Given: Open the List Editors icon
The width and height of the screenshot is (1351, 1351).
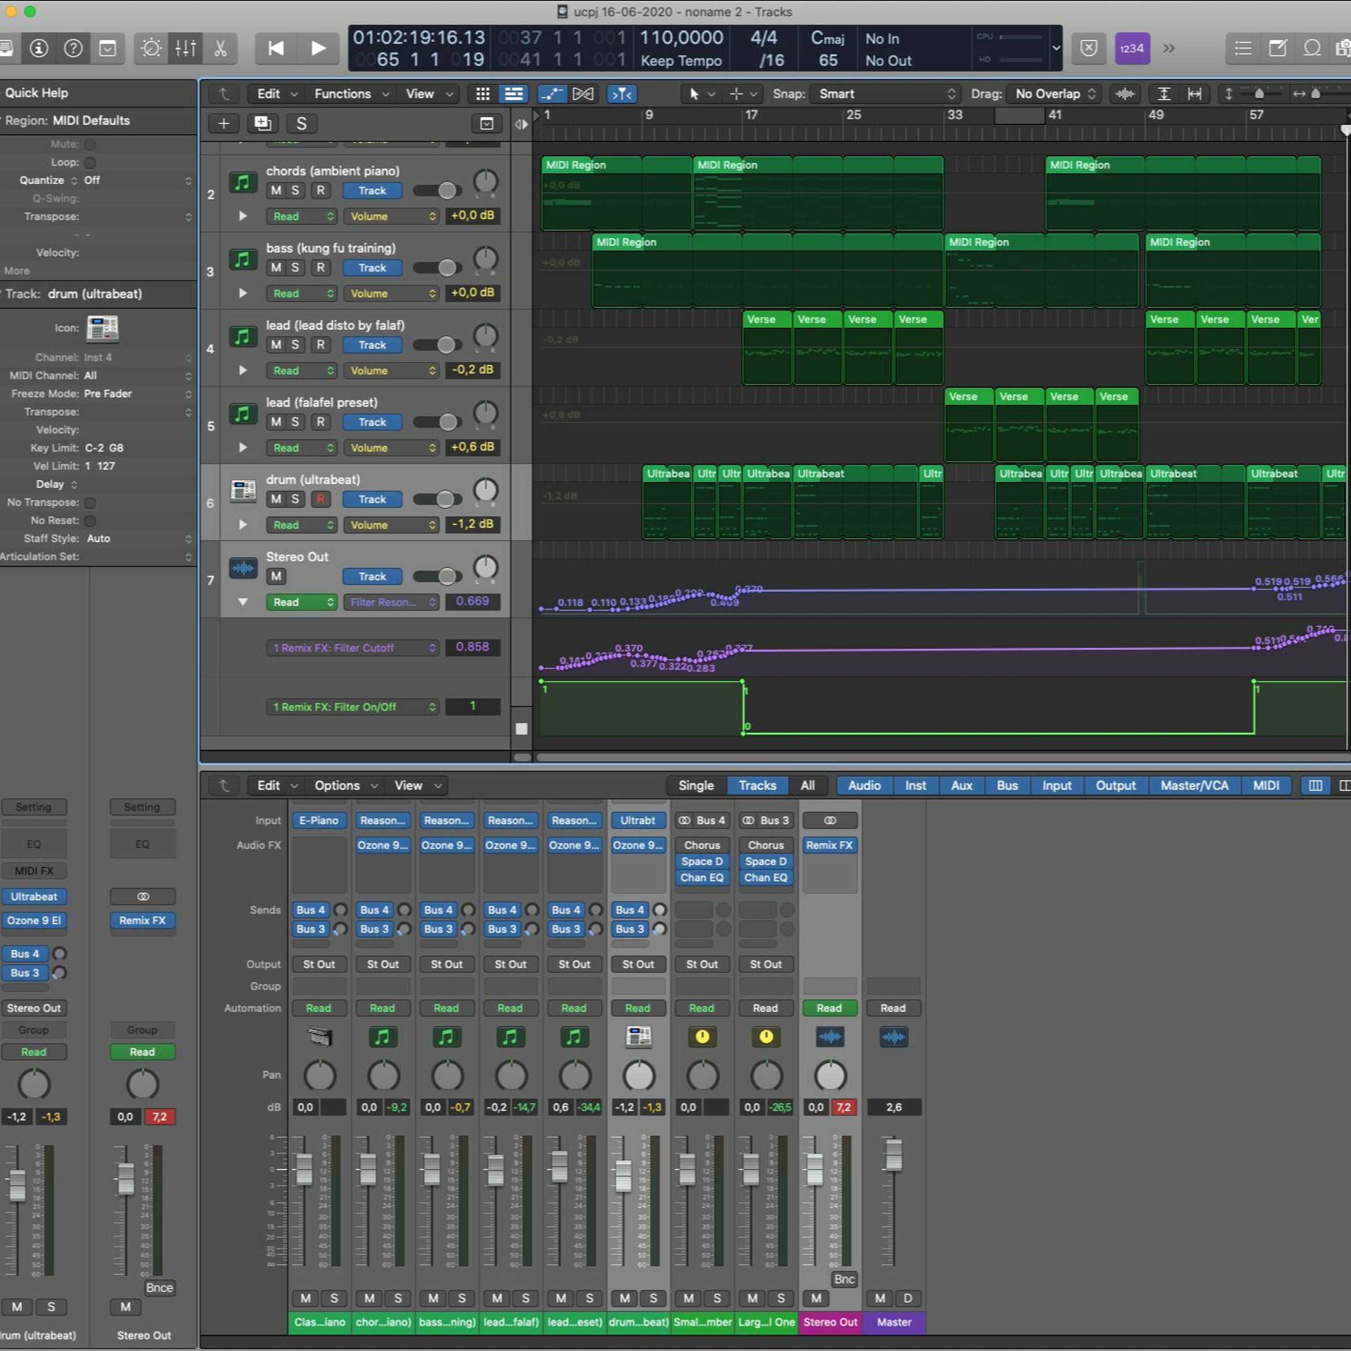Looking at the screenshot, I should 1243,48.
